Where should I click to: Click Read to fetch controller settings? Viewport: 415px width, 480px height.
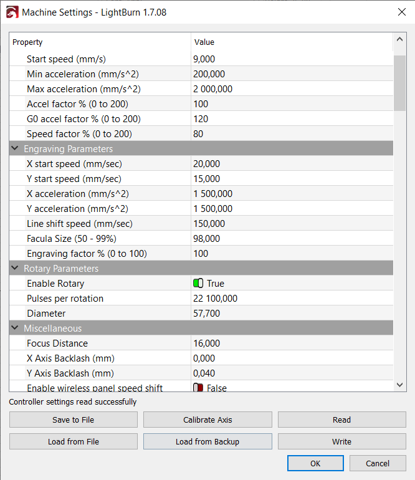pyautogui.click(x=342, y=420)
